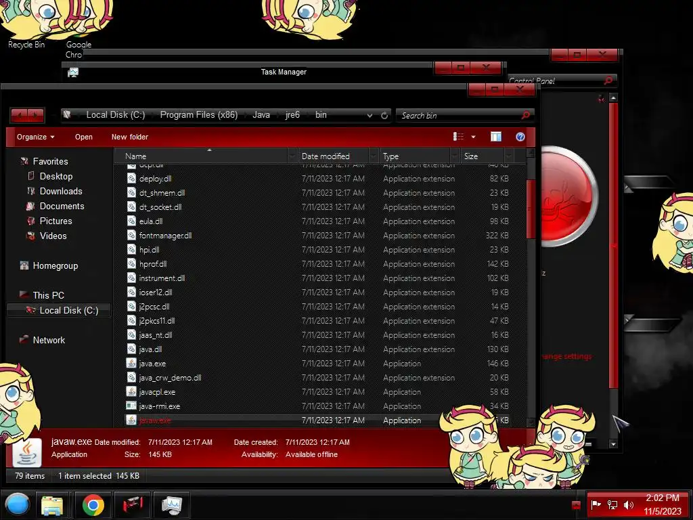Open the address bar history dropdown
693x520 pixels.
click(370, 115)
